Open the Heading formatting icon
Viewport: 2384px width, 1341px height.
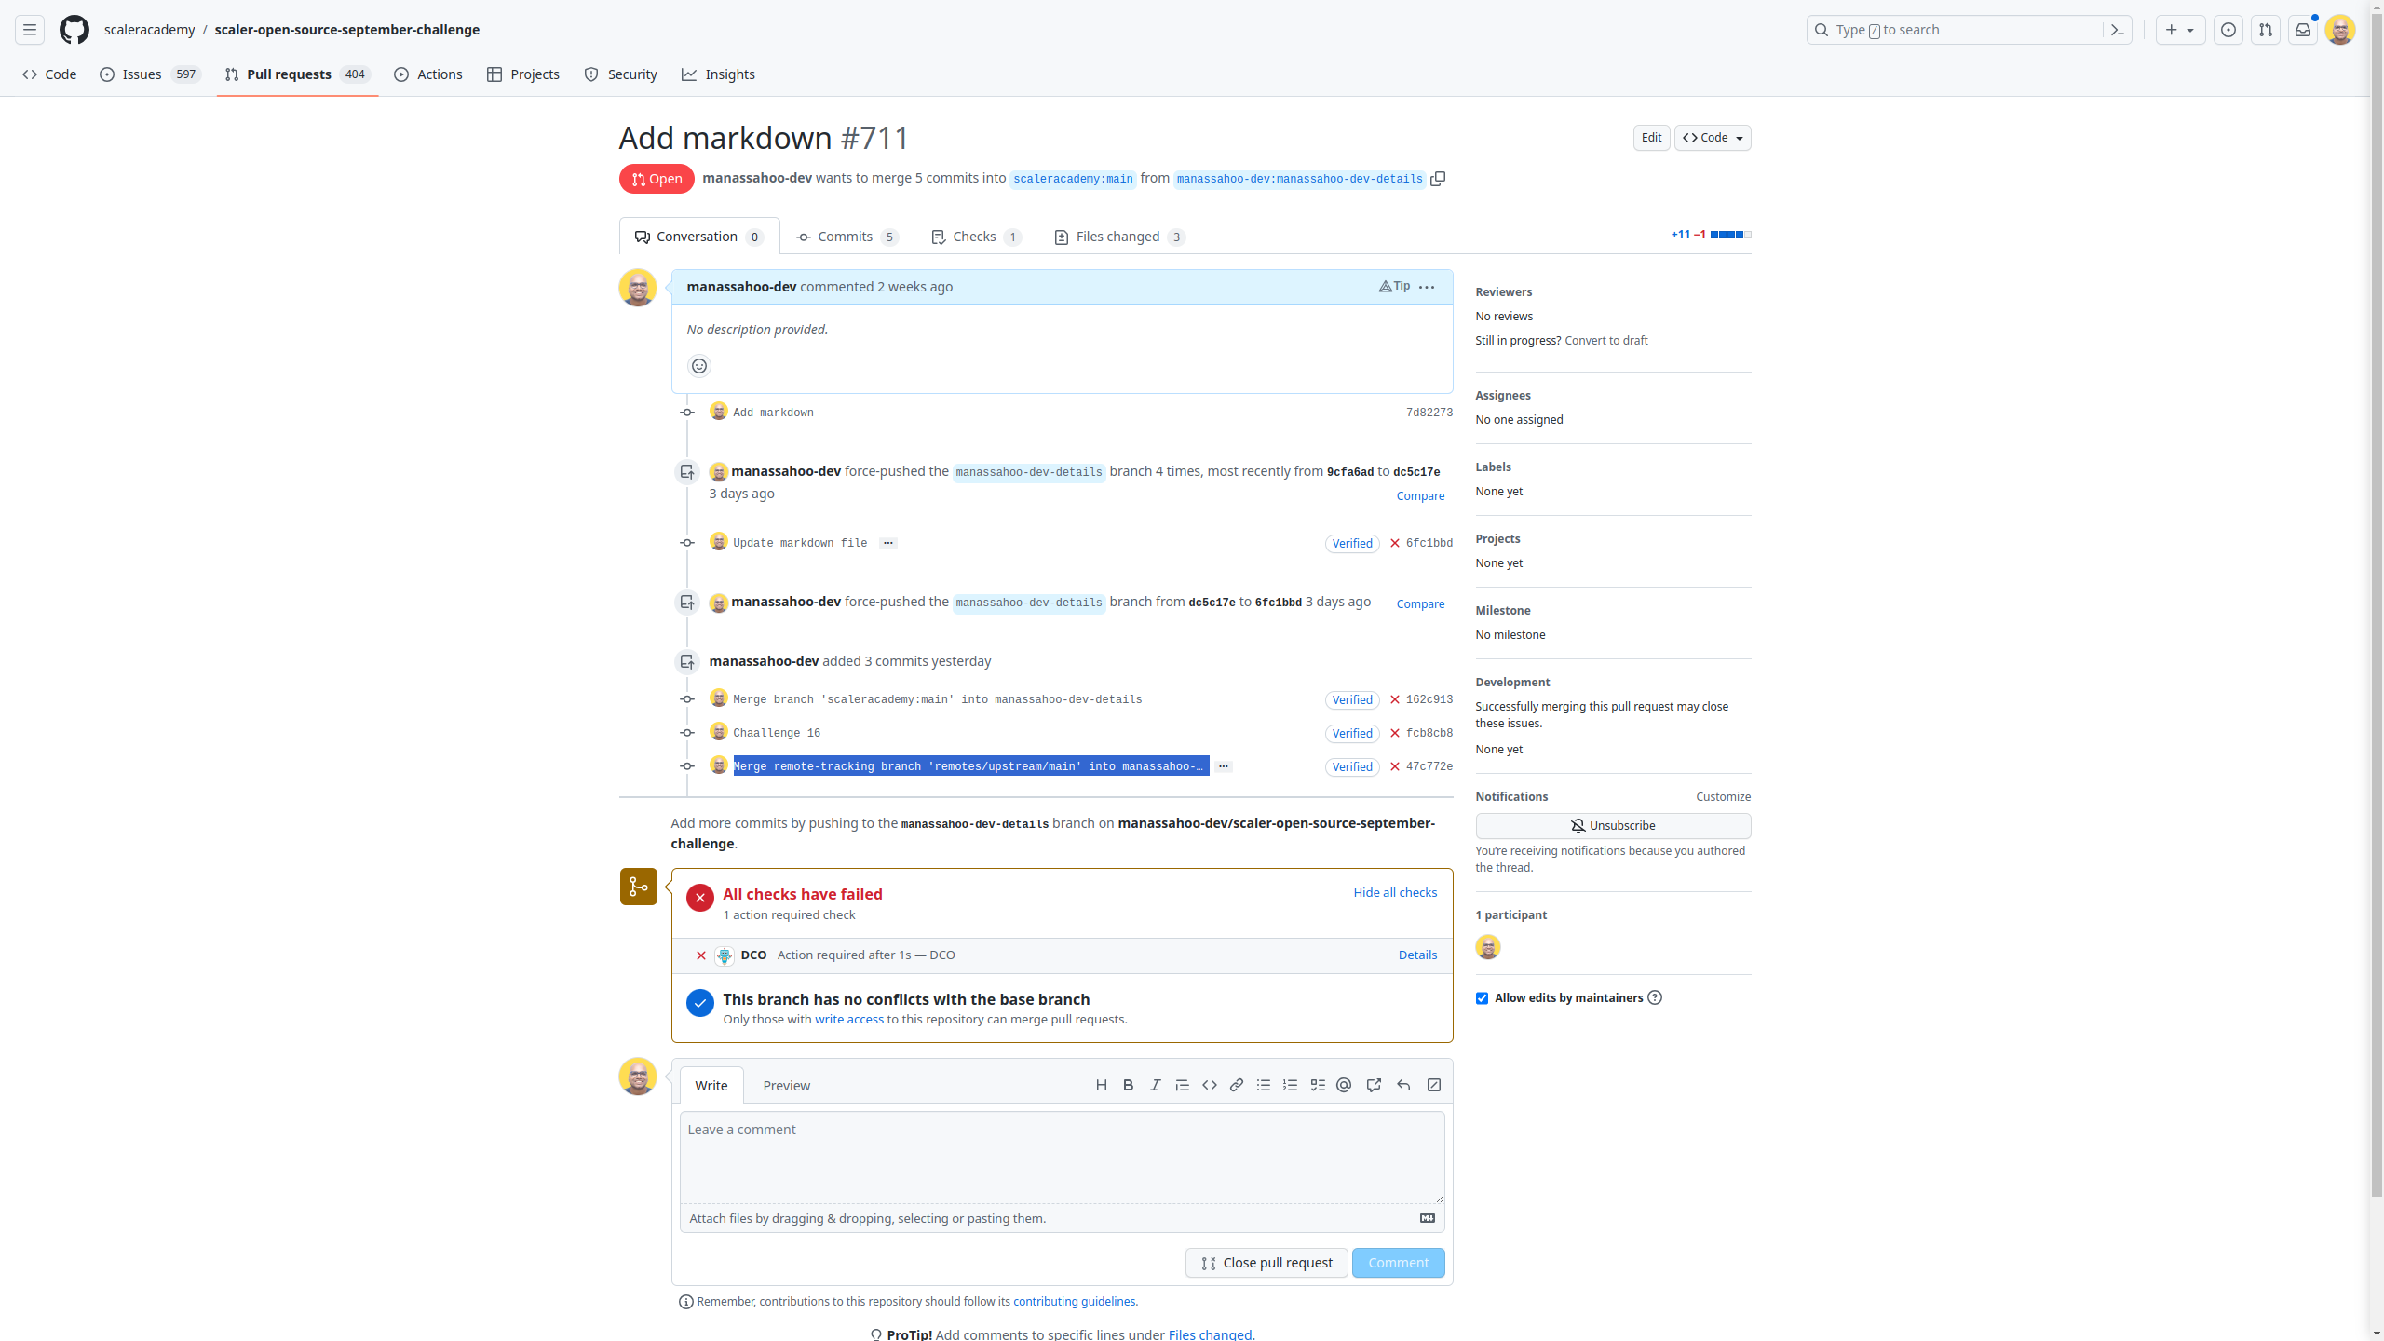(1102, 1085)
